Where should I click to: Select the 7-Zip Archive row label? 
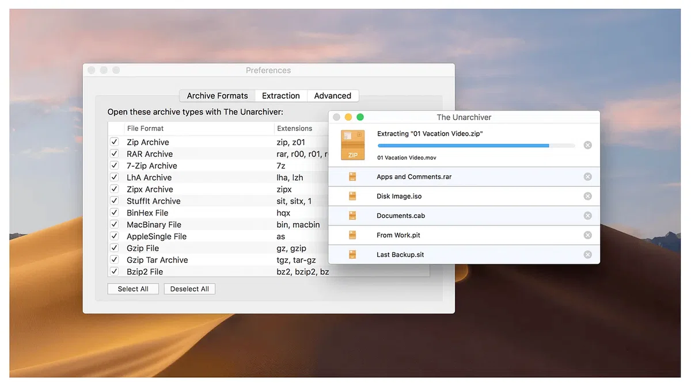coord(152,166)
